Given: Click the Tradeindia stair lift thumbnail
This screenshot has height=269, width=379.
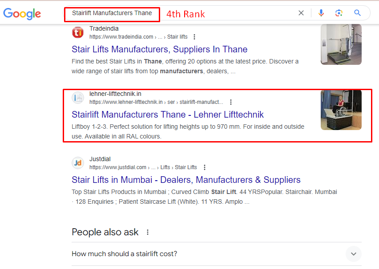Looking at the screenshot, I should coord(341,44).
